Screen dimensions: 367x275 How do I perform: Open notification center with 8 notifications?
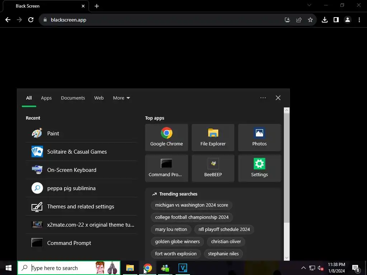356,268
